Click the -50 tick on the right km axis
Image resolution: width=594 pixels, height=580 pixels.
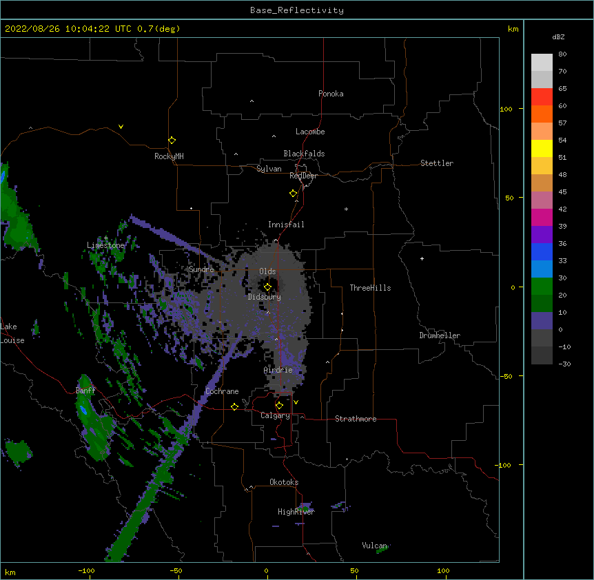tap(506, 376)
